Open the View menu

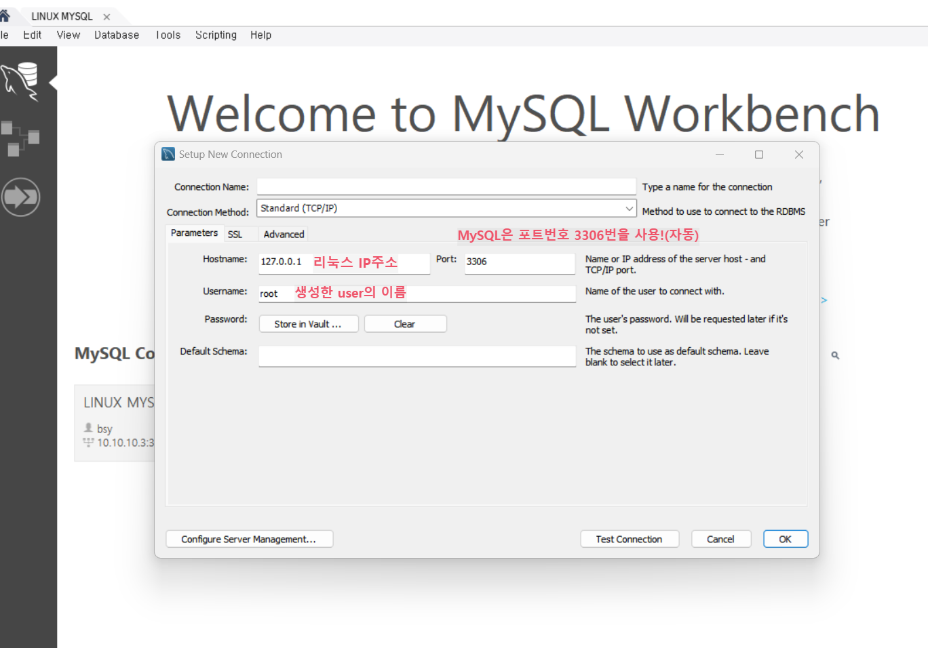click(x=68, y=35)
